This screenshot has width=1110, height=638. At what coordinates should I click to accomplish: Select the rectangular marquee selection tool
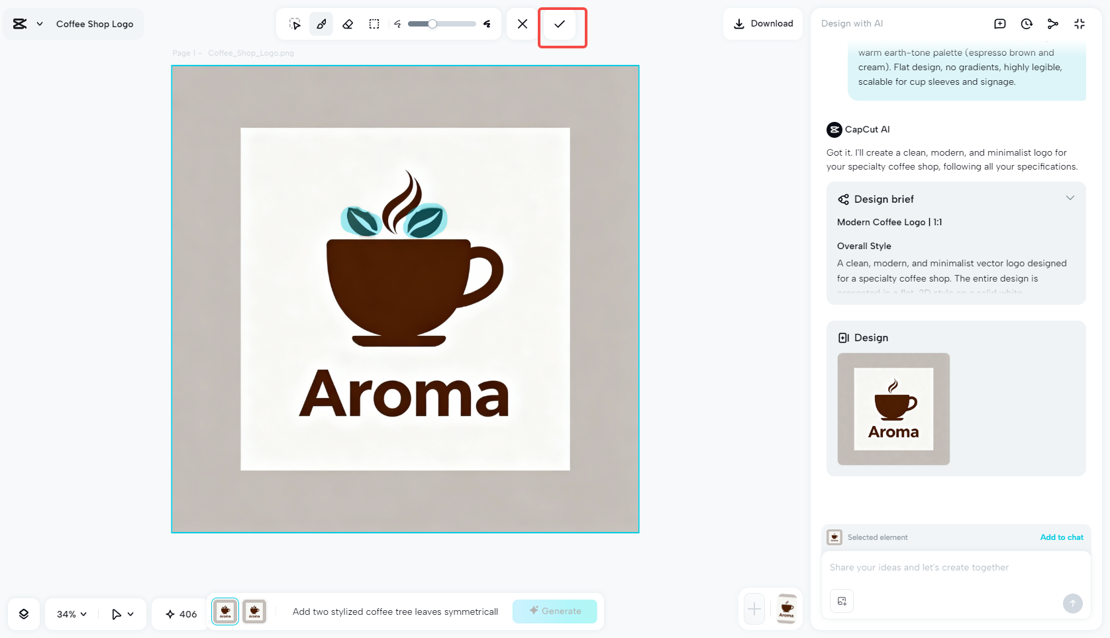(x=374, y=24)
